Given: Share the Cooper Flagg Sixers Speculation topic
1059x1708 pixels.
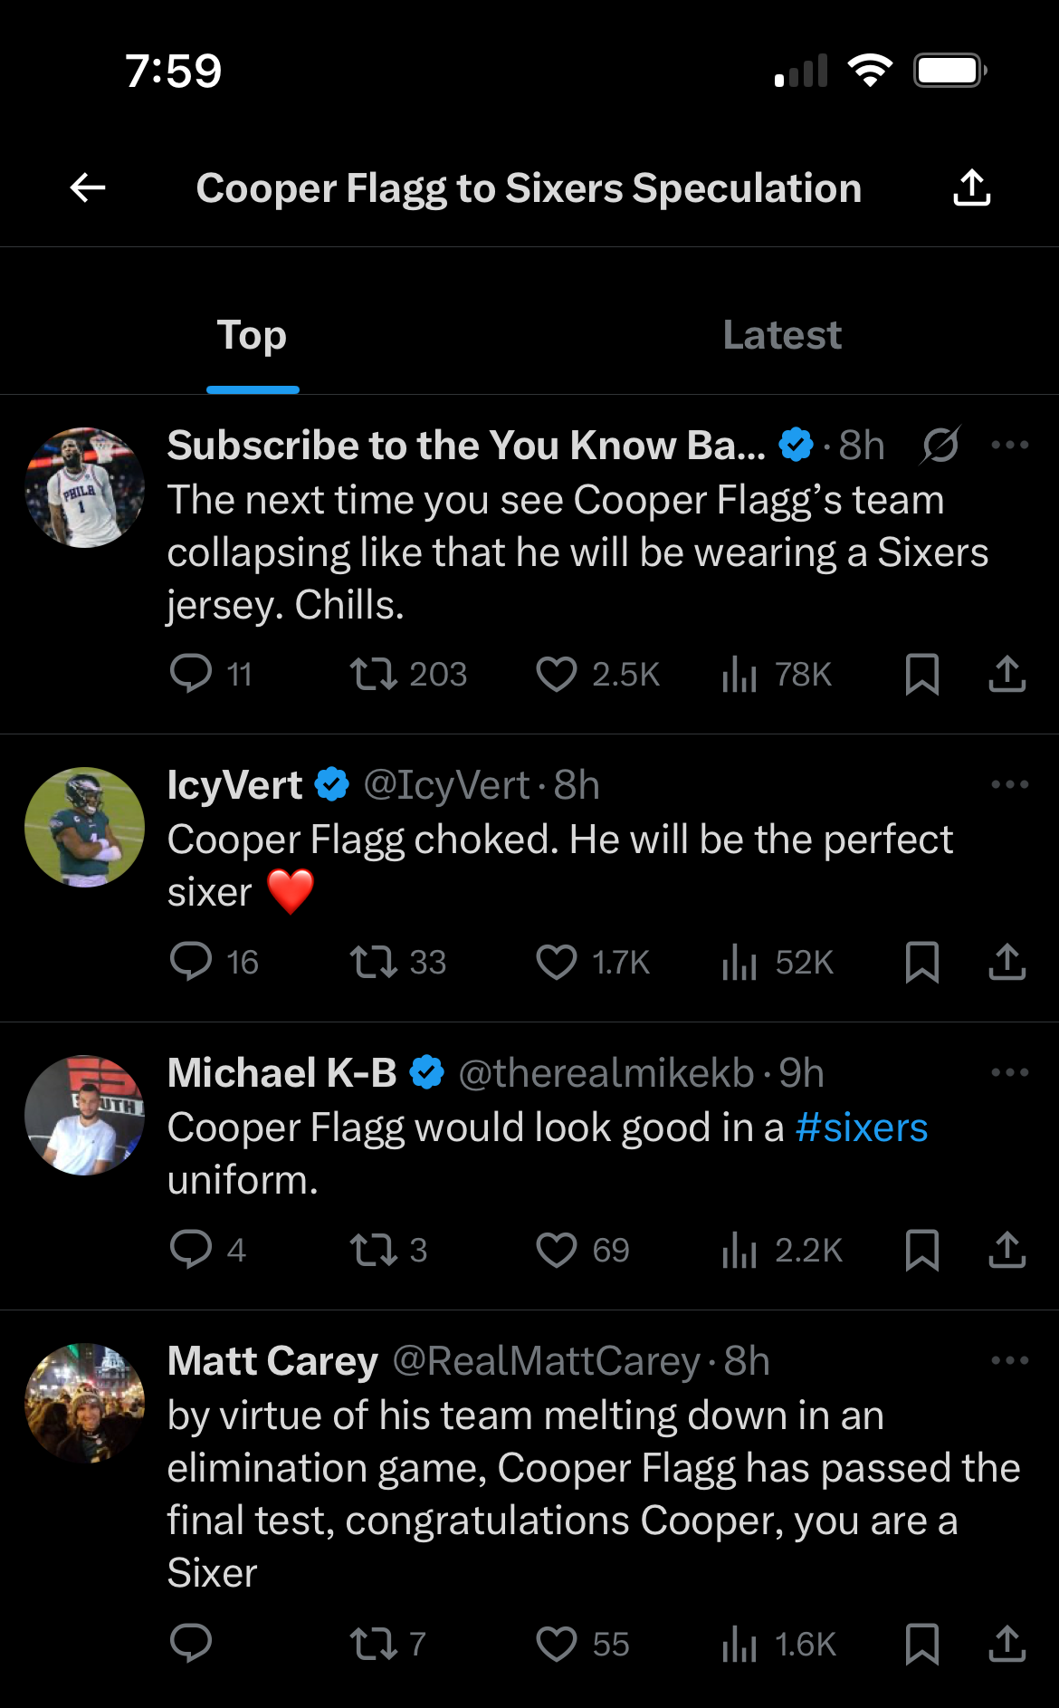Looking at the screenshot, I should click(x=971, y=188).
